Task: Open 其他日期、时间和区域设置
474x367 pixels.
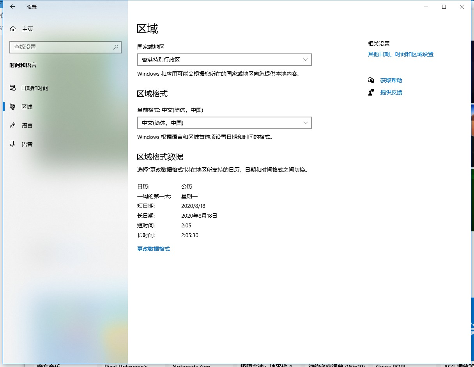Action: pos(400,54)
